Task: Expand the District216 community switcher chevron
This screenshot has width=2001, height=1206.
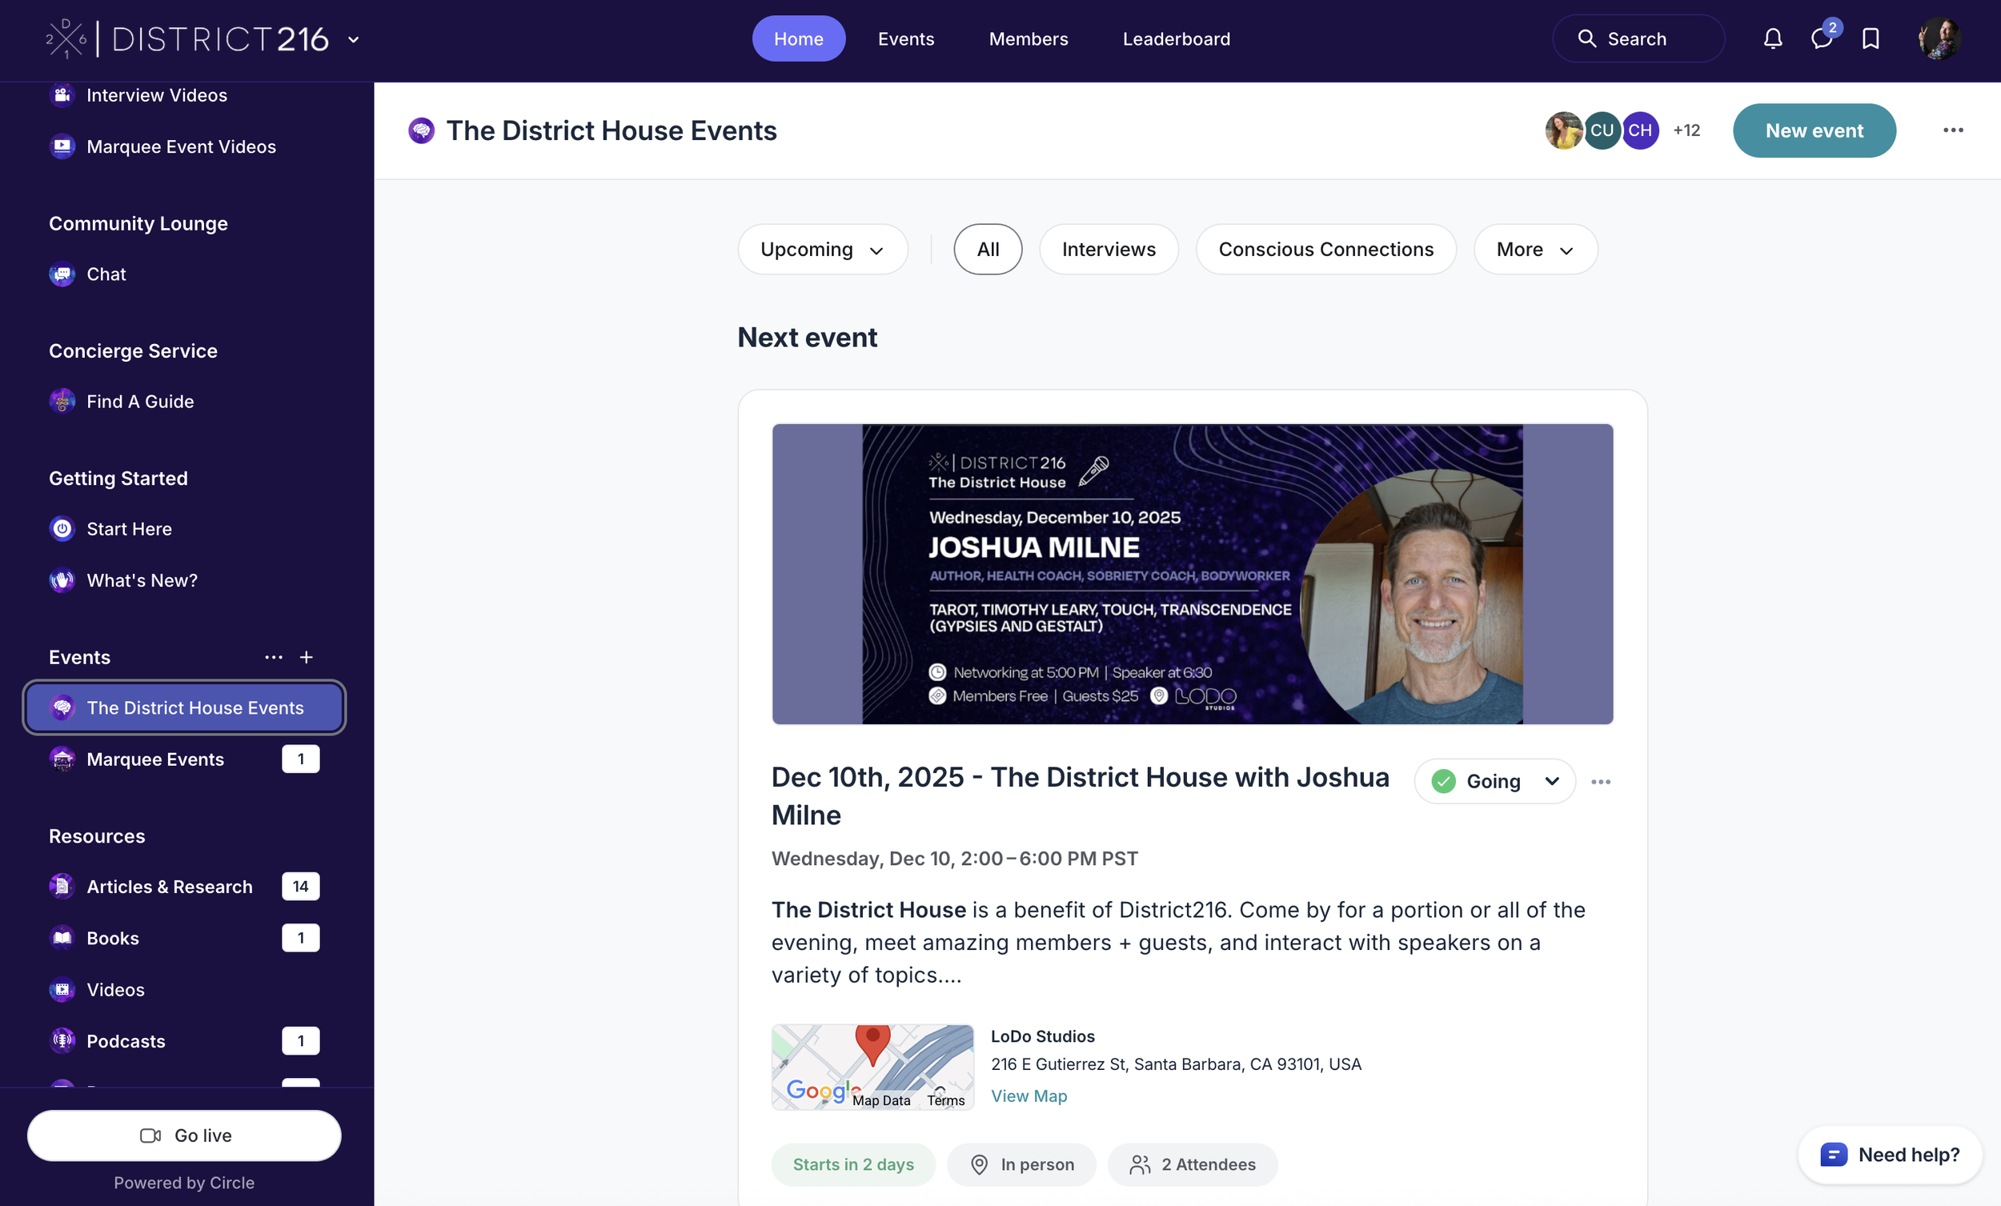Action: (353, 39)
